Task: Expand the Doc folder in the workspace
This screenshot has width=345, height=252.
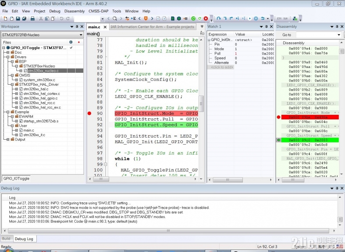Action: click(8, 52)
